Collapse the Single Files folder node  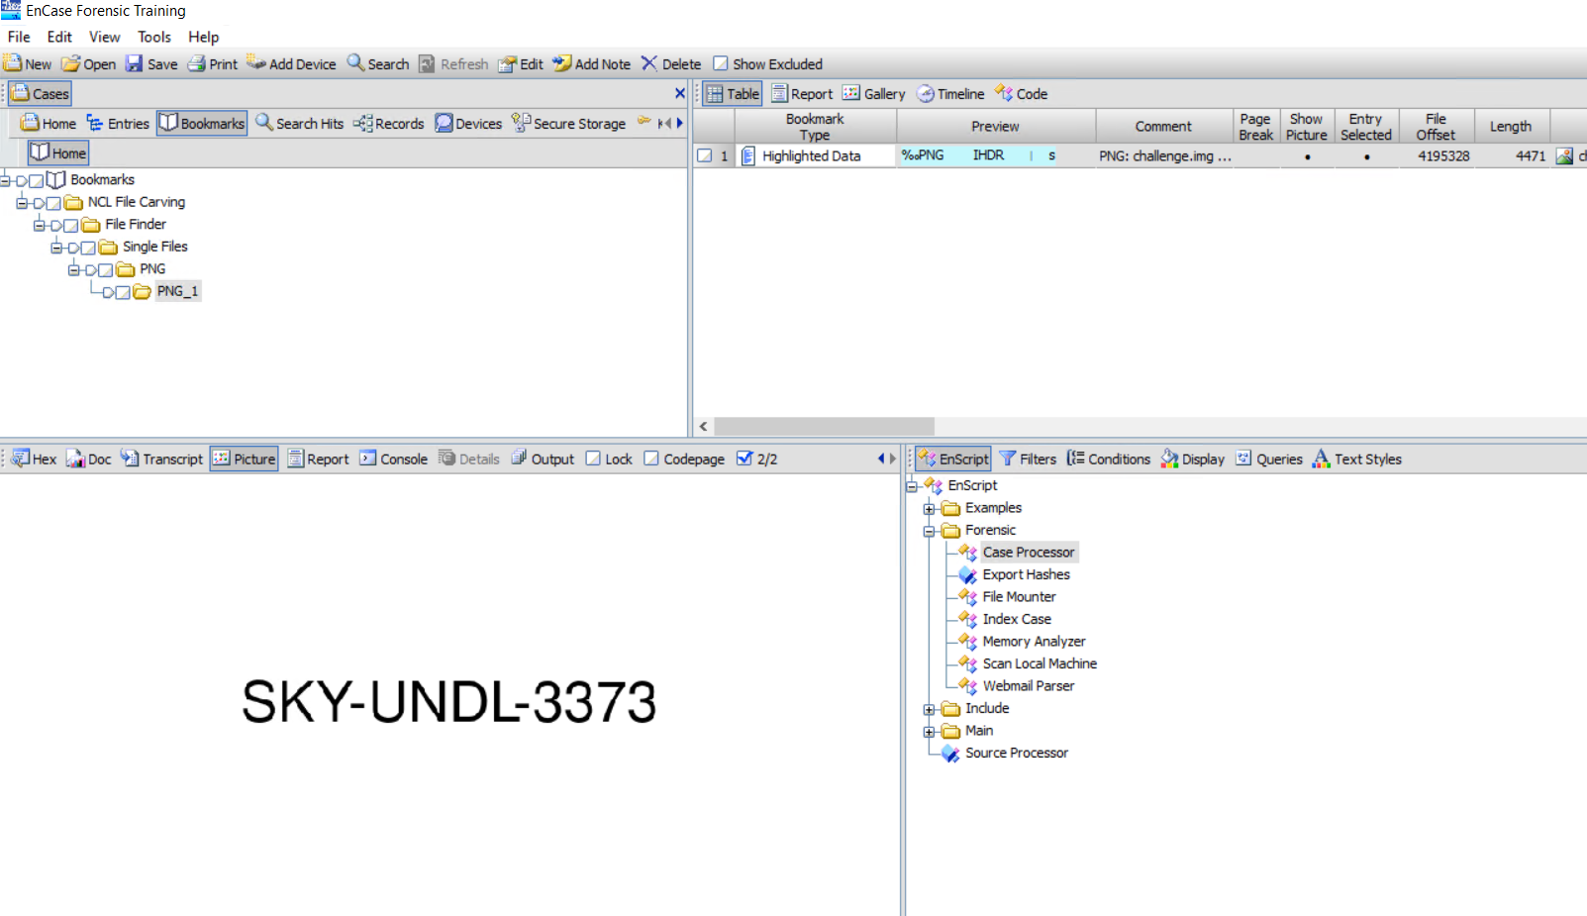click(x=56, y=248)
